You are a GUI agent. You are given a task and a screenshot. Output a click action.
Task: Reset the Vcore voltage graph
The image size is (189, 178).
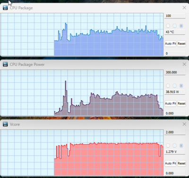click(x=181, y=163)
